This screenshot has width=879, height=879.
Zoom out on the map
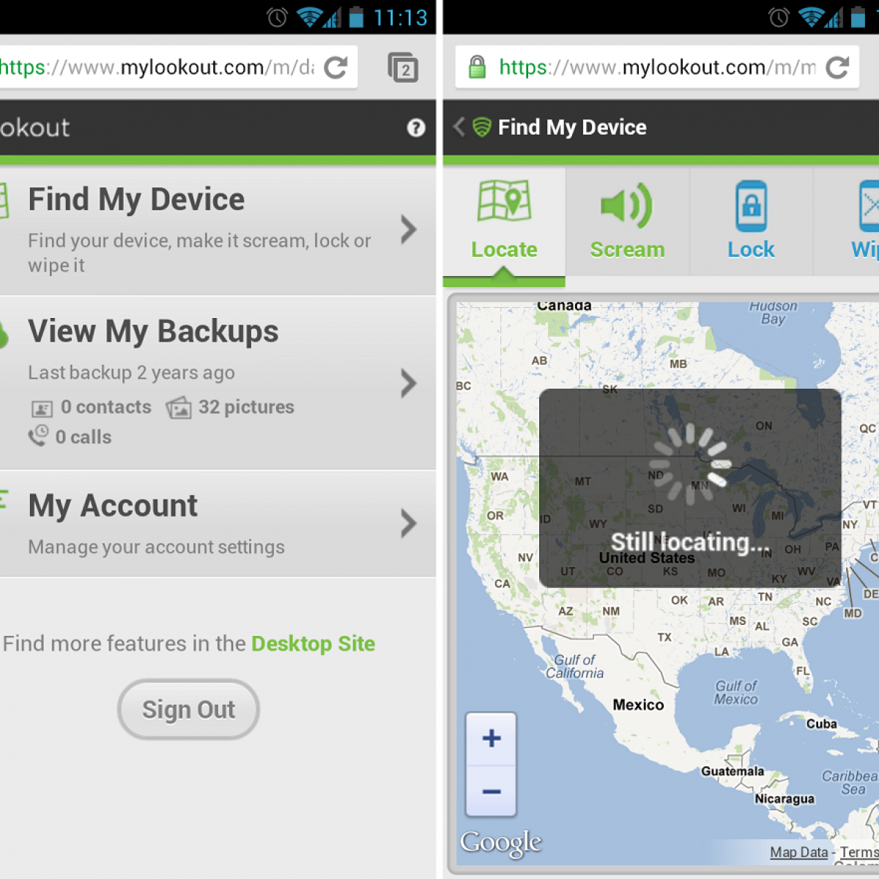(x=492, y=791)
